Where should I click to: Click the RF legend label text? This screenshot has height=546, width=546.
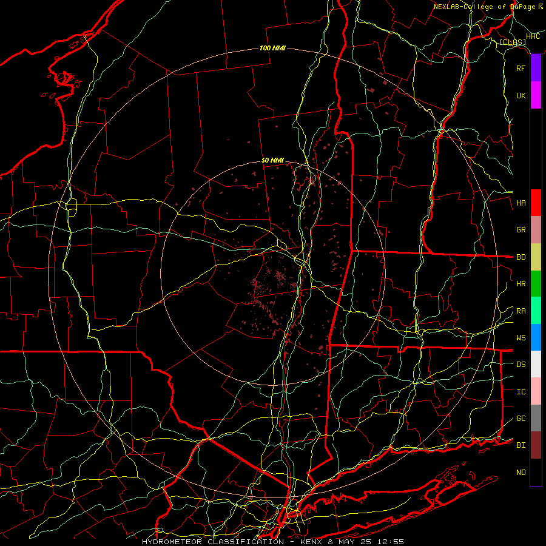point(521,68)
